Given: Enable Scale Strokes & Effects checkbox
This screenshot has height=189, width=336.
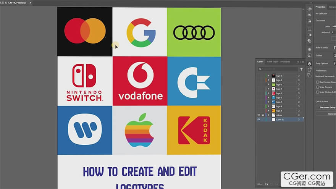Looking at the screenshot, I should [x=318, y=92].
